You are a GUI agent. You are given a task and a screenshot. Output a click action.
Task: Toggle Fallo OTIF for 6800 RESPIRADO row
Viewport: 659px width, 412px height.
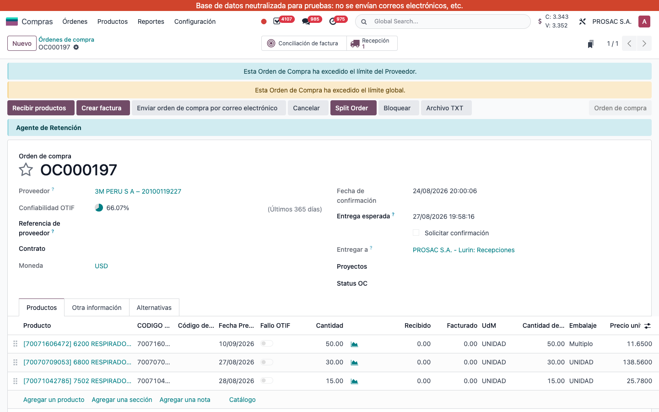pyautogui.click(x=267, y=362)
